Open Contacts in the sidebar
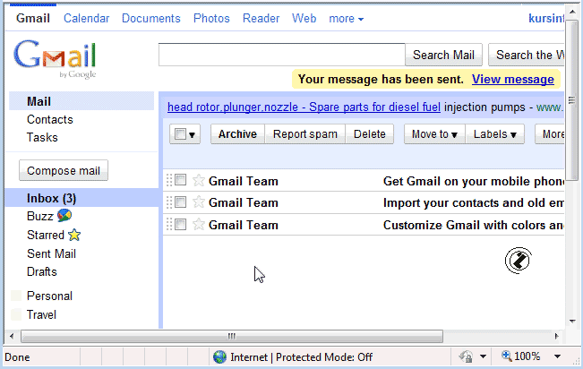The image size is (583, 369). [50, 119]
